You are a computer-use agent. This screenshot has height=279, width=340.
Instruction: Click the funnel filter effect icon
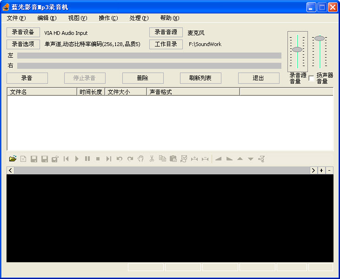coord(261,159)
